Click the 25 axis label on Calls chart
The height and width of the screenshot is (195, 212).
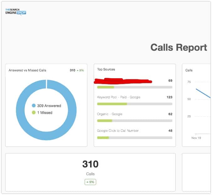pos(189,116)
